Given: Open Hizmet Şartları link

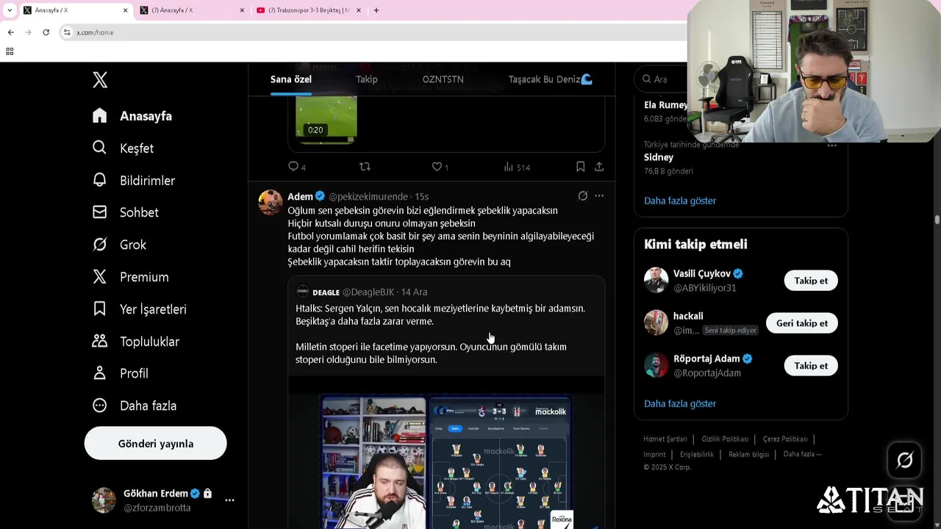Looking at the screenshot, I should (x=665, y=439).
